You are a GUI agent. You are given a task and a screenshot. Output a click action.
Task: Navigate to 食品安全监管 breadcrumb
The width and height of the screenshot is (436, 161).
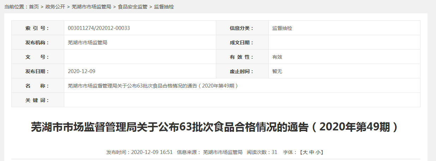tap(133, 7)
